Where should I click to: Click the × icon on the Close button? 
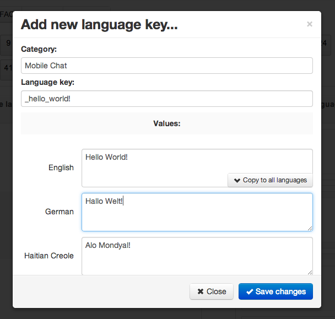[x=201, y=291]
